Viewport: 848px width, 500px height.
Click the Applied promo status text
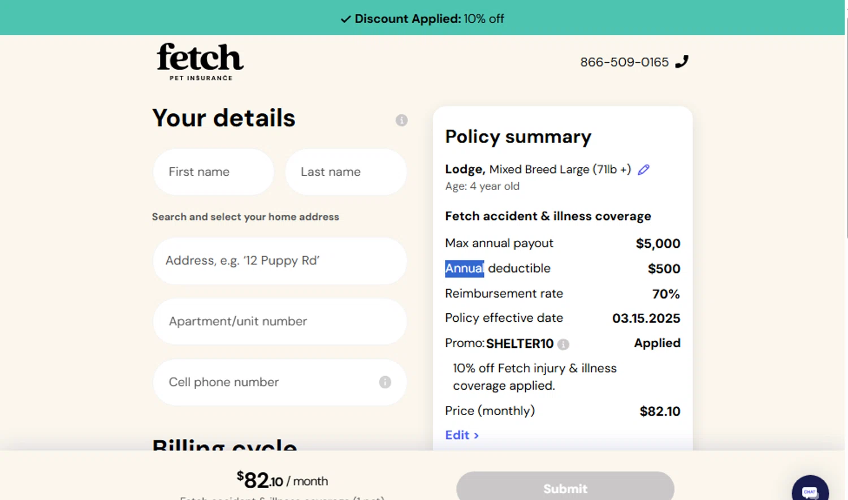tap(657, 343)
